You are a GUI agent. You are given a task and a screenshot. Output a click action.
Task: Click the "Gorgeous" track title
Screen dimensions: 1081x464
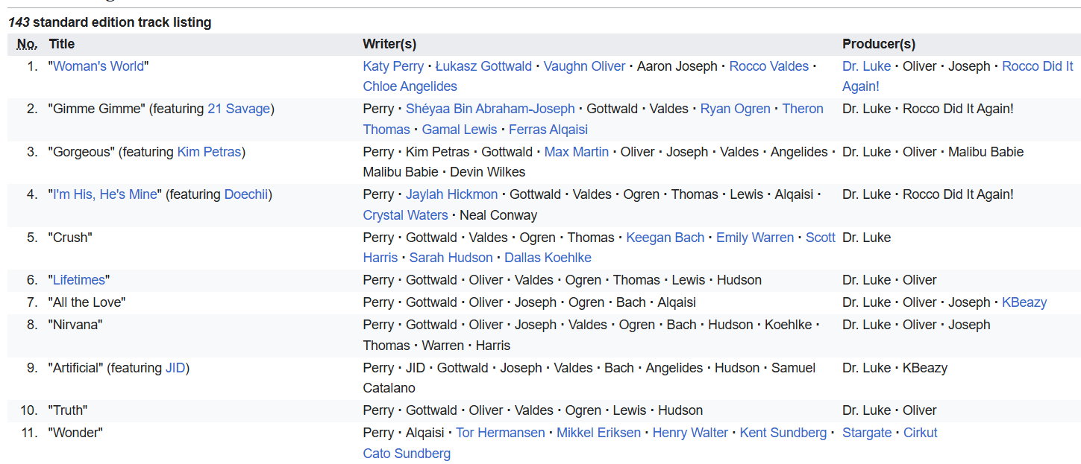[x=82, y=152]
